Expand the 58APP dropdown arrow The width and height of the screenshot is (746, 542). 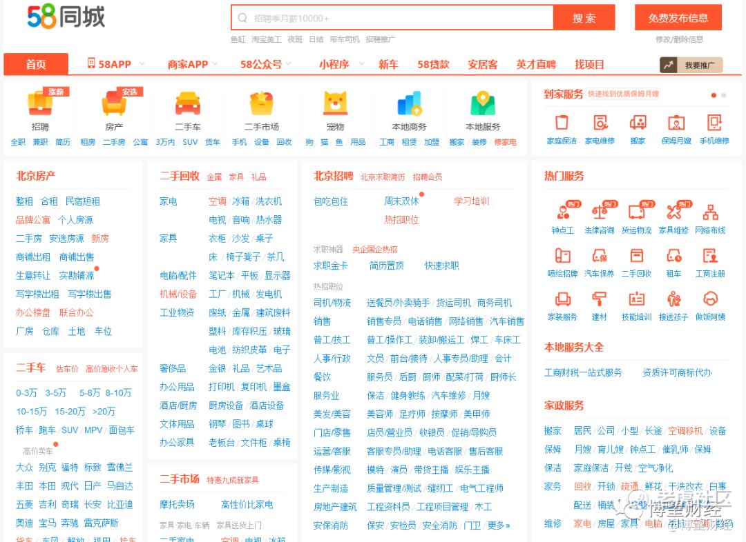click(142, 63)
